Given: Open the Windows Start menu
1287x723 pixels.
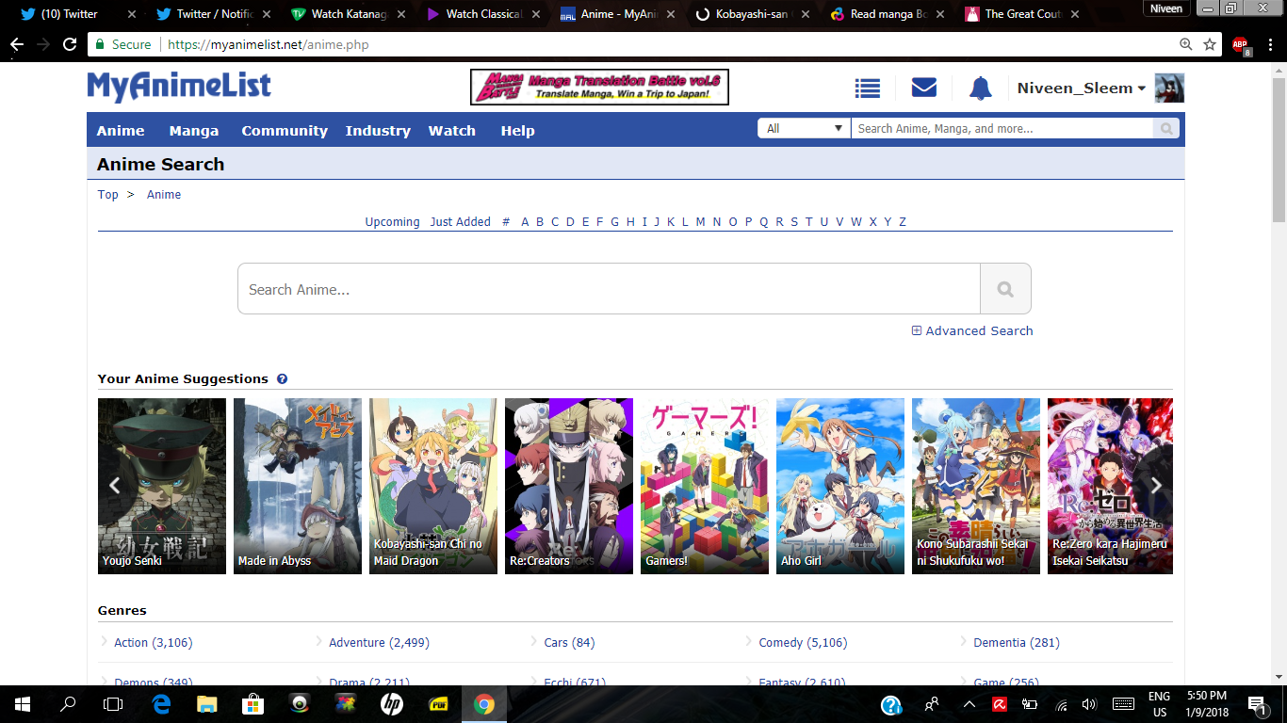Looking at the screenshot, I should click(x=21, y=703).
